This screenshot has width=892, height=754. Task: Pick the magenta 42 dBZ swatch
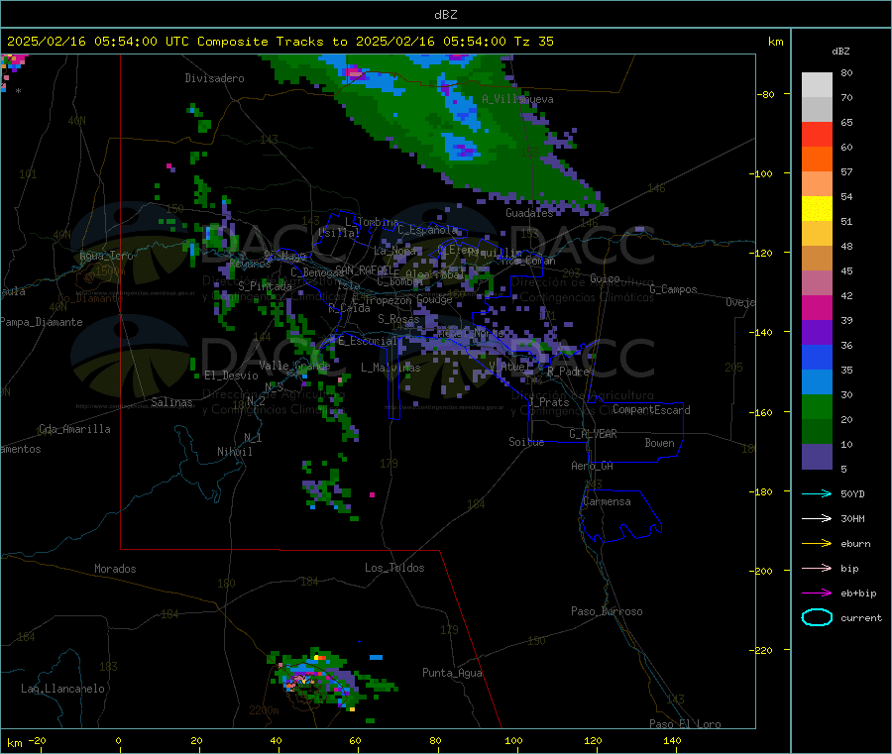point(817,307)
